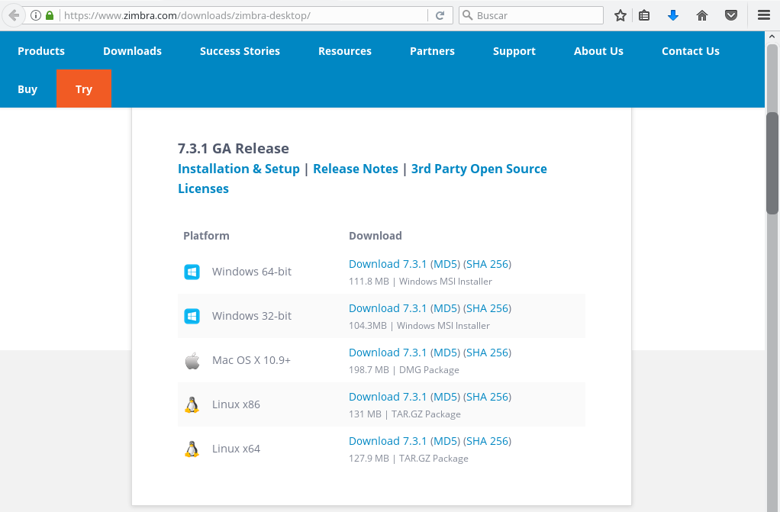Open Installation & Setup link

point(239,169)
